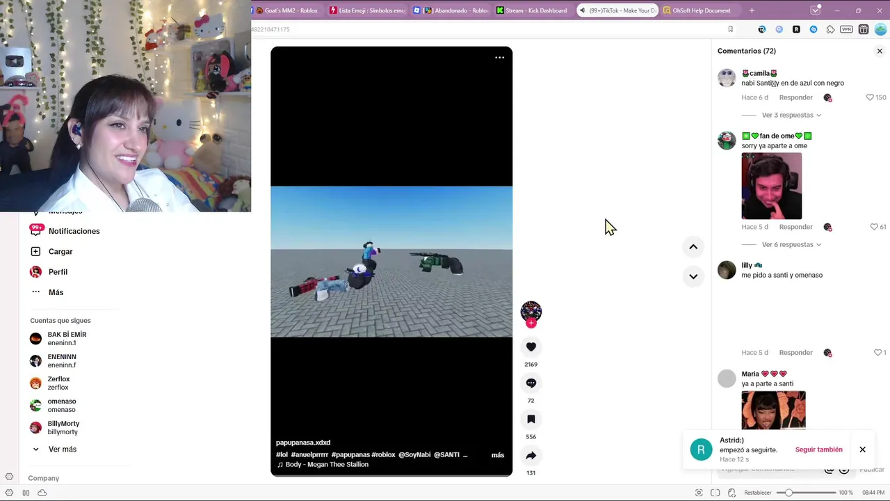Like lilly's comment heart
The image size is (890, 501).
tap(877, 353)
